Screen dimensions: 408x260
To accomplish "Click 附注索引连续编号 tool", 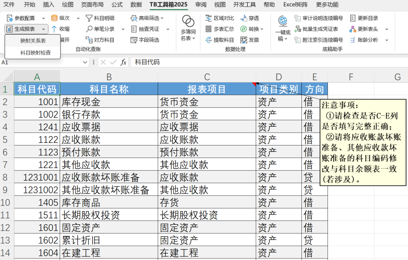I will (318, 40).
